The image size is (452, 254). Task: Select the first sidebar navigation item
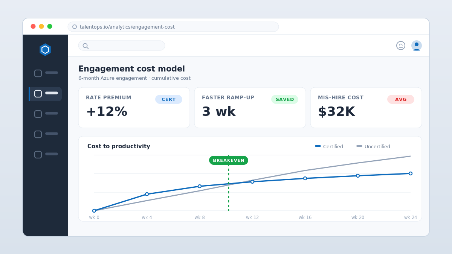(x=45, y=73)
